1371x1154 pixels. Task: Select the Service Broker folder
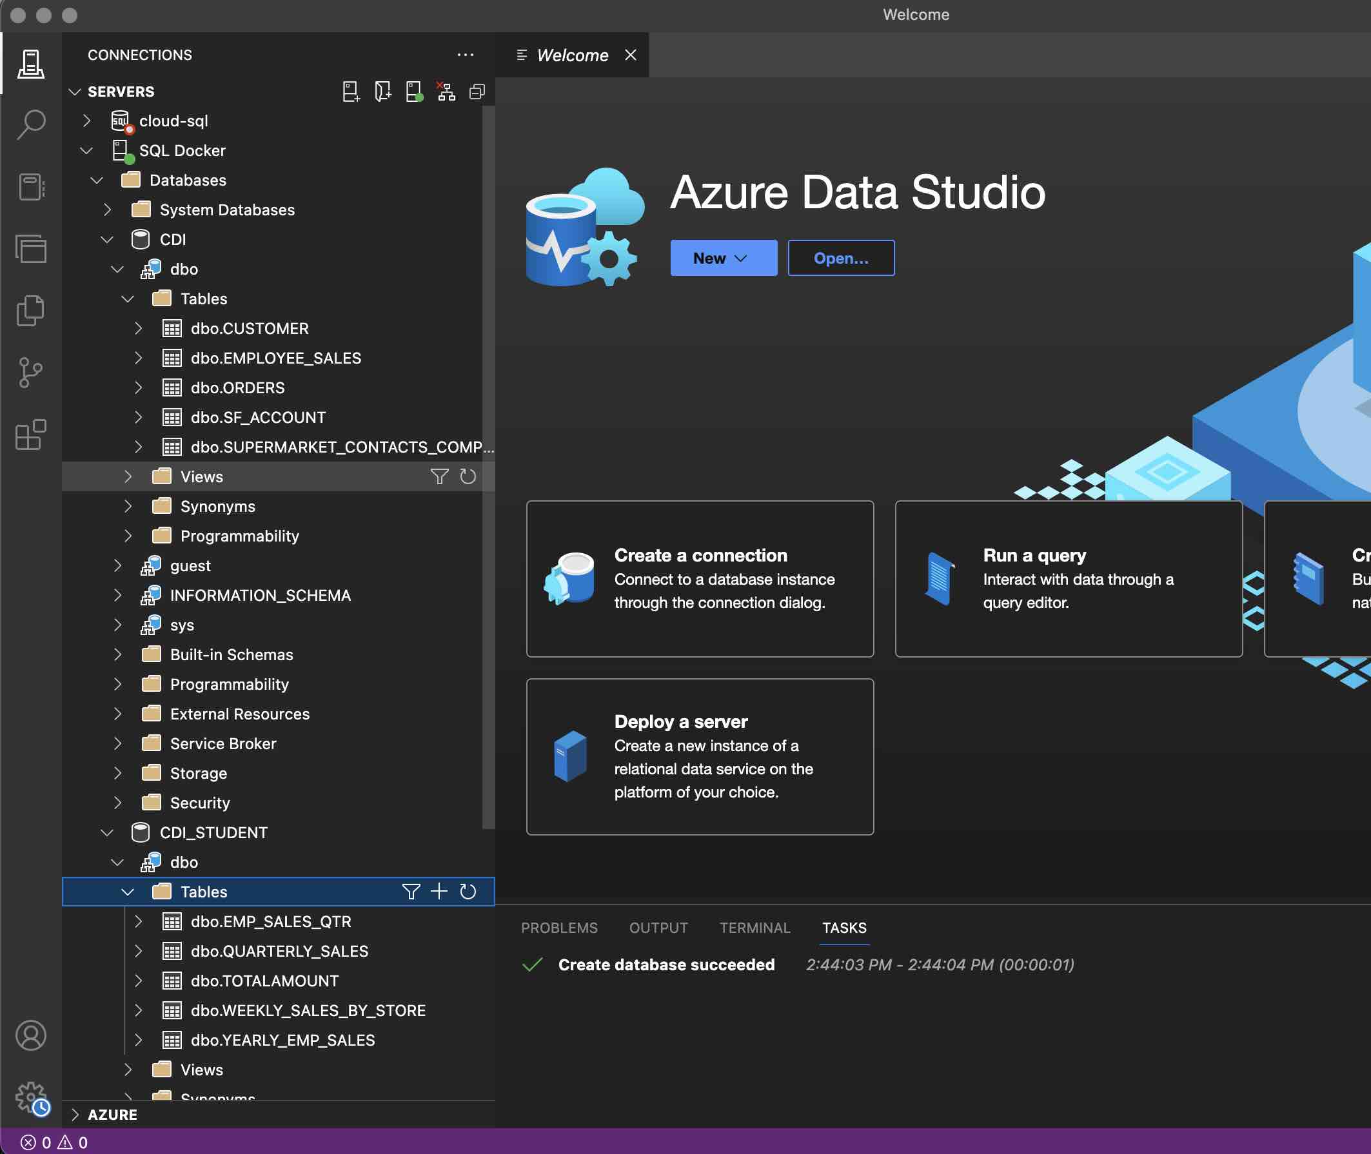[x=223, y=743]
